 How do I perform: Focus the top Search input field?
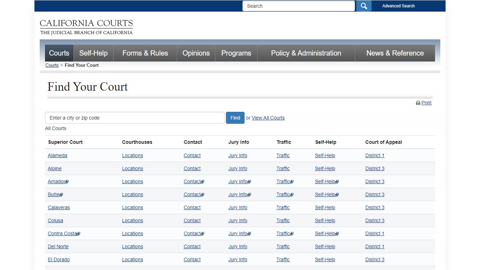(x=299, y=6)
